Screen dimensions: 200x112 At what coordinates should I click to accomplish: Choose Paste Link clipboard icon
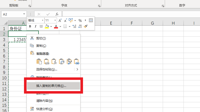pos(76,61)
